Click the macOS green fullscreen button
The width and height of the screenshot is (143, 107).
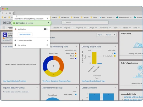point(7,9)
